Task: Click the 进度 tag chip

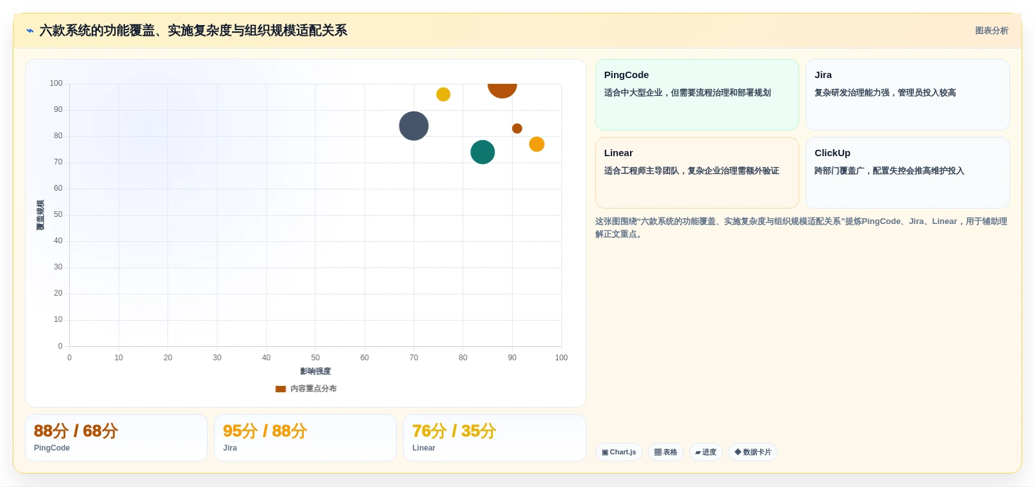Action: point(706,452)
